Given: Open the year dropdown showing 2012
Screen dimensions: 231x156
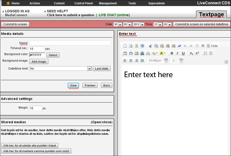Looking at the screenshot, I should click(139, 24).
